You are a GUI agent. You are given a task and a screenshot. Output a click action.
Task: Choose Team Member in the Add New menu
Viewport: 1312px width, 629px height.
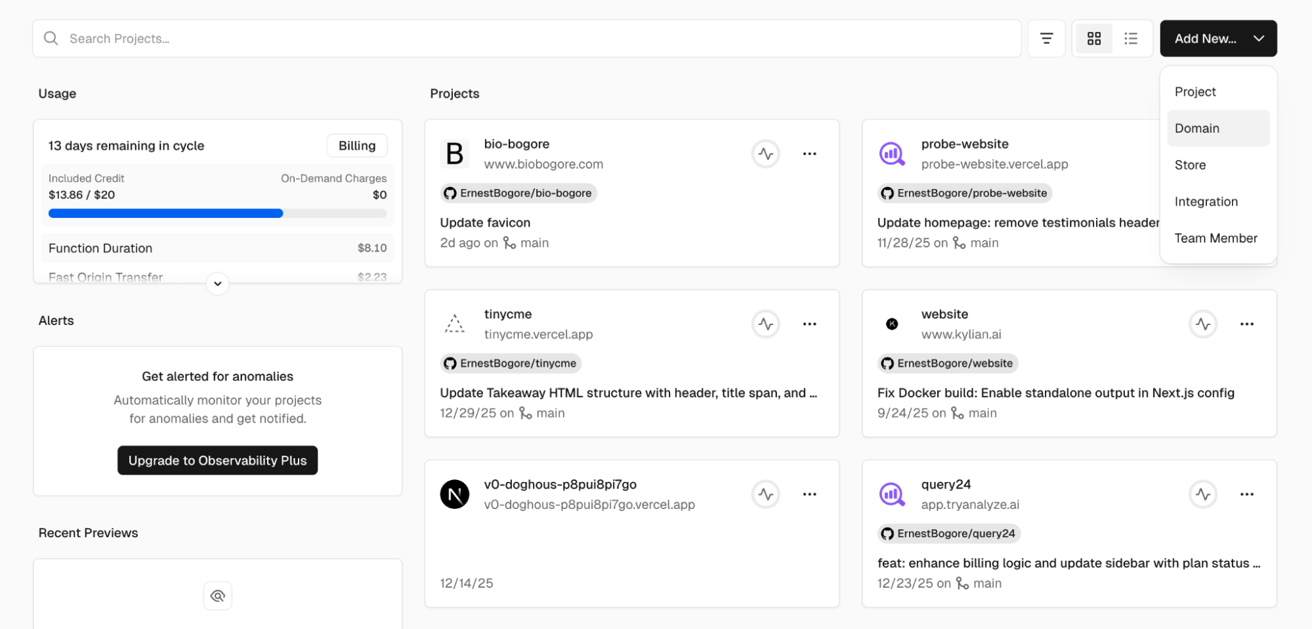click(1216, 238)
